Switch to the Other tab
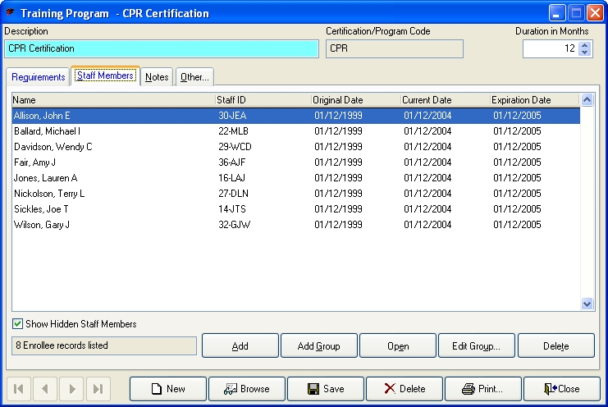This screenshot has width=608, height=407. [194, 77]
